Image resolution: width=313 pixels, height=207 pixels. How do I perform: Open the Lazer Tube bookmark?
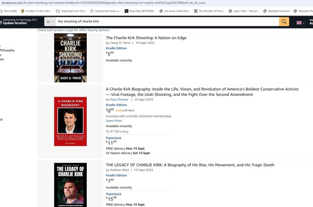(x=244, y=11)
